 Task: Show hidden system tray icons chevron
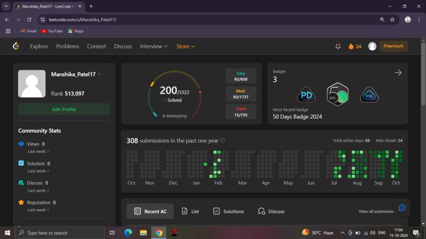pos(342,233)
